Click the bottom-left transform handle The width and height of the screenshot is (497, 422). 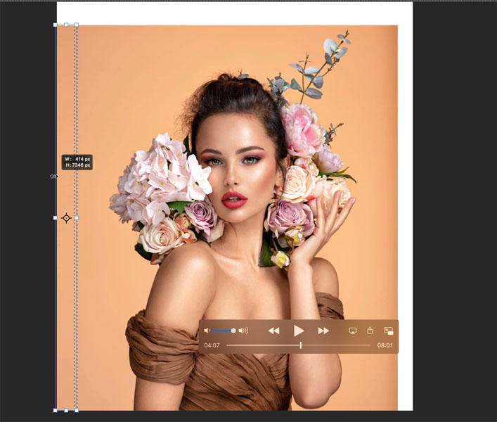pyautogui.click(x=56, y=411)
